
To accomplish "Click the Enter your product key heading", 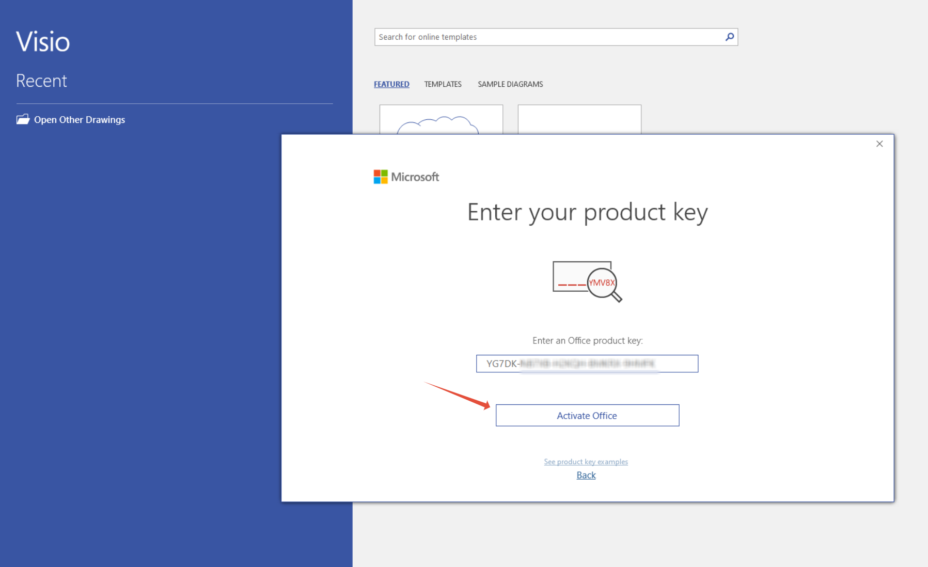I will click(x=587, y=212).
